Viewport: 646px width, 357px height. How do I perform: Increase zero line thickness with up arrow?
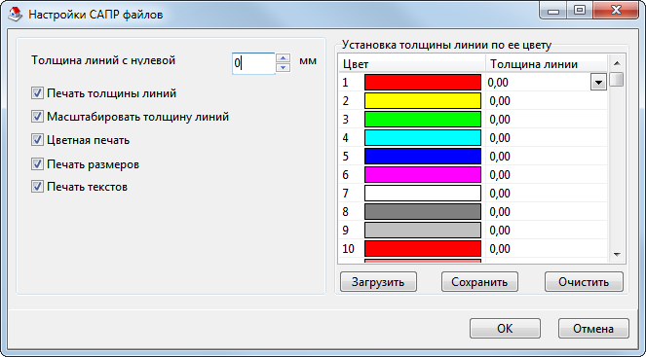click(283, 58)
